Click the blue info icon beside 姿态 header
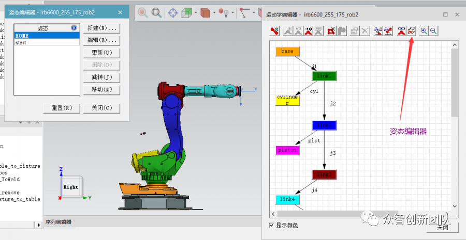Image resolution: width=466 pixels, height=240 pixels. coord(74,28)
